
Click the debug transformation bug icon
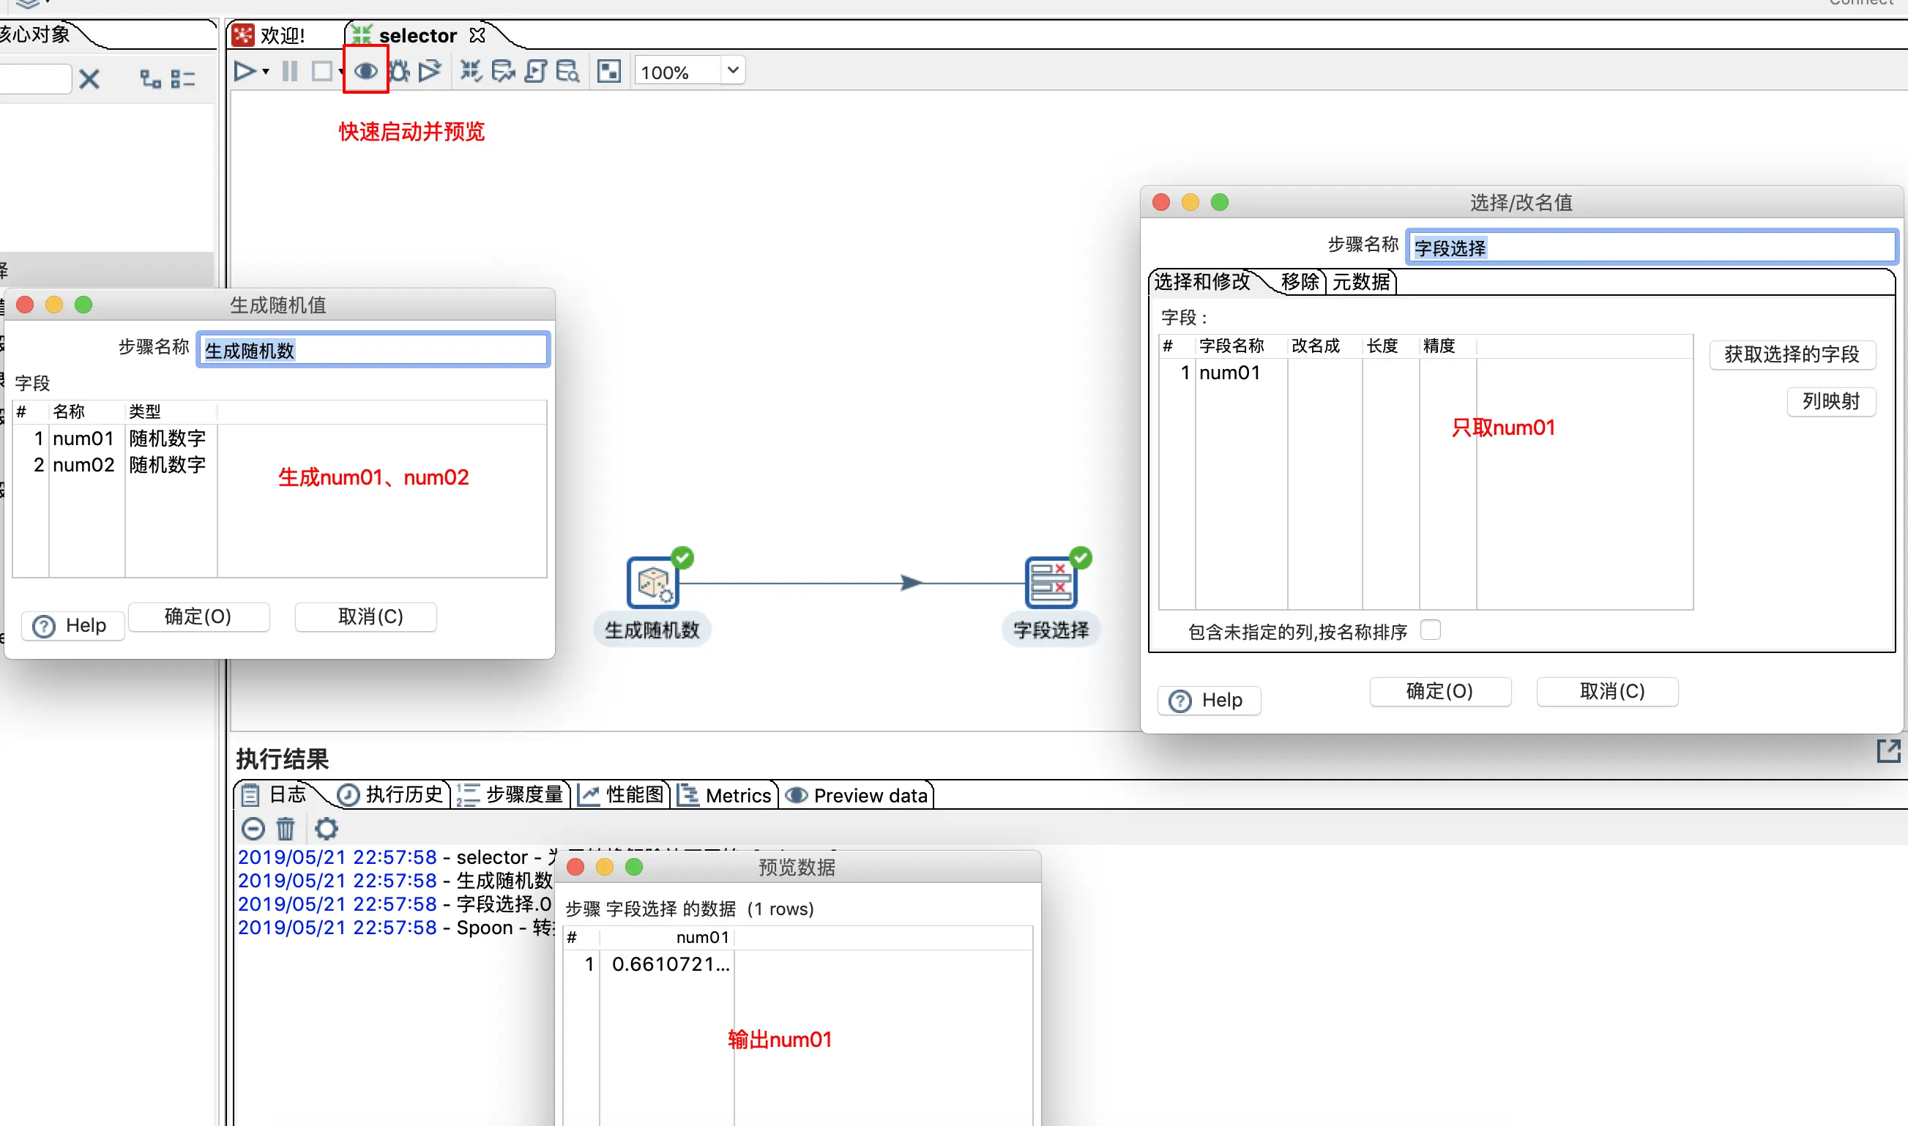coord(399,71)
